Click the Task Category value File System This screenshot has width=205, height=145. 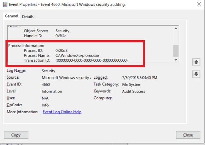(132, 85)
